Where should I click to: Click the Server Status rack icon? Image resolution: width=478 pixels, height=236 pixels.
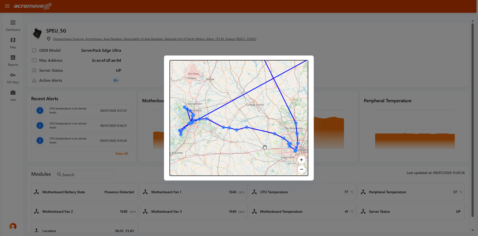pyautogui.click(x=34, y=70)
